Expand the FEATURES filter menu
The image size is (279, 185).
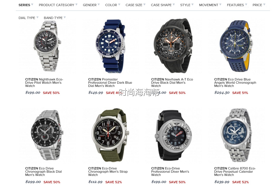(237, 5)
